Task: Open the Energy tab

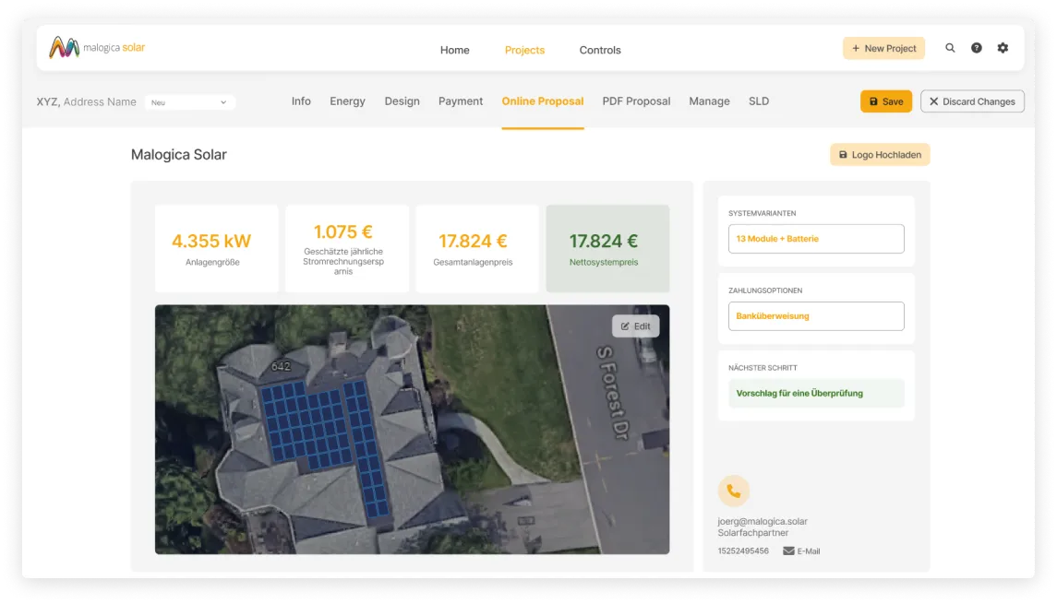Action: click(347, 101)
